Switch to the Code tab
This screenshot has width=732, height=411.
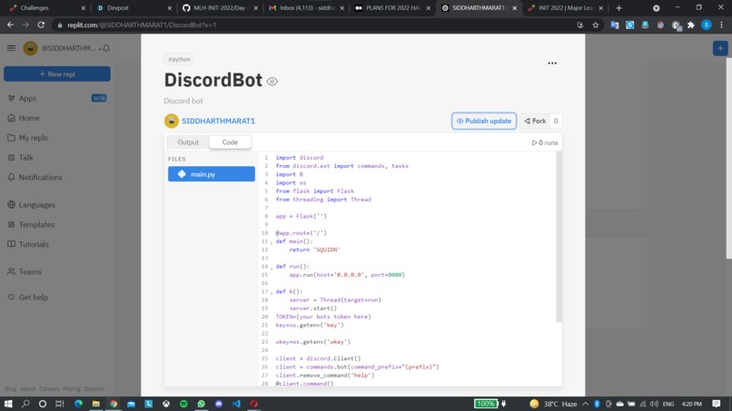230,142
